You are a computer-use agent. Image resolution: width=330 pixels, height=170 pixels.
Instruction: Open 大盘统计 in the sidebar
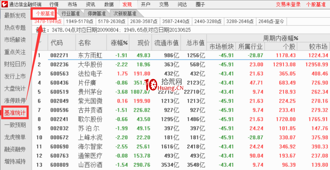click(15, 89)
